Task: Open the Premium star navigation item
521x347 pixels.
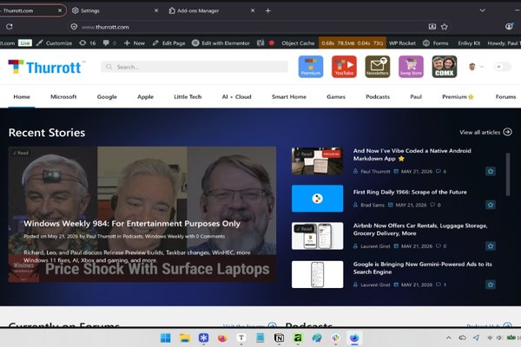Action: (458, 96)
